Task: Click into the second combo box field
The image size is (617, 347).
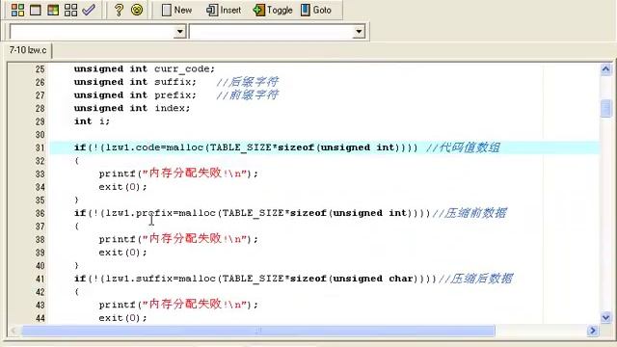Action: pos(271,32)
